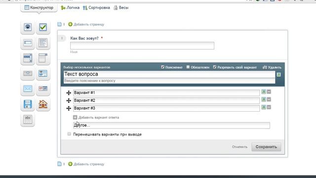Add a single-line text field question
Viewport: 316px width, 178px height.
click(x=28, y=43)
